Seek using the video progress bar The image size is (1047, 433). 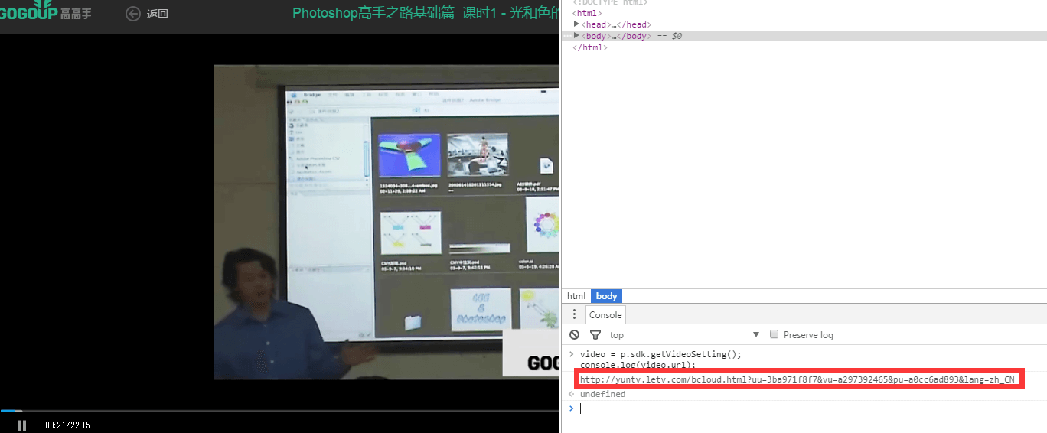pos(279,411)
